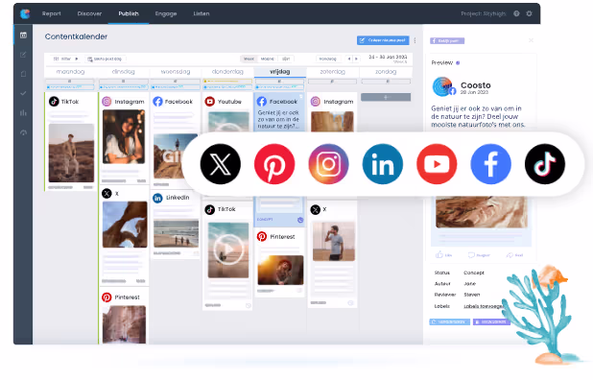The width and height of the screenshot is (593, 380).
Task: Click the select post day button
Action: click(105, 59)
